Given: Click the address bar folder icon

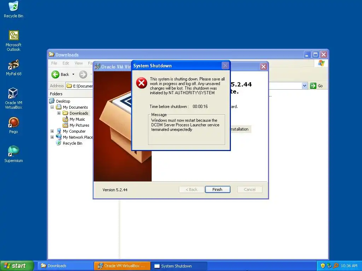Looking at the screenshot, I should click(x=69, y=86).
